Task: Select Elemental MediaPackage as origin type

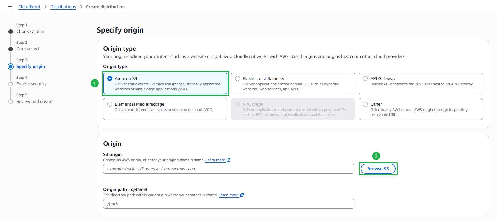Action: [x=110, y=104]
